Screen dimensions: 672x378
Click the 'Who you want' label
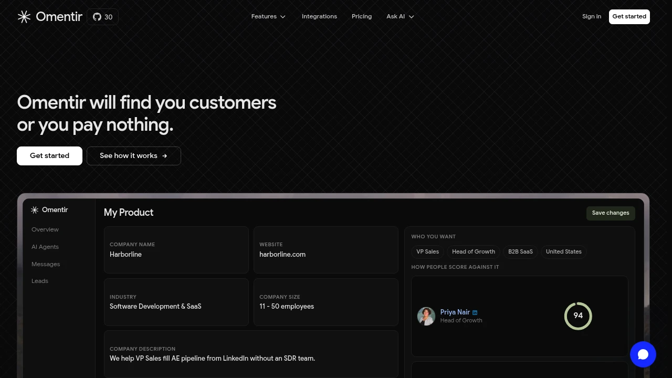(434, 237)
